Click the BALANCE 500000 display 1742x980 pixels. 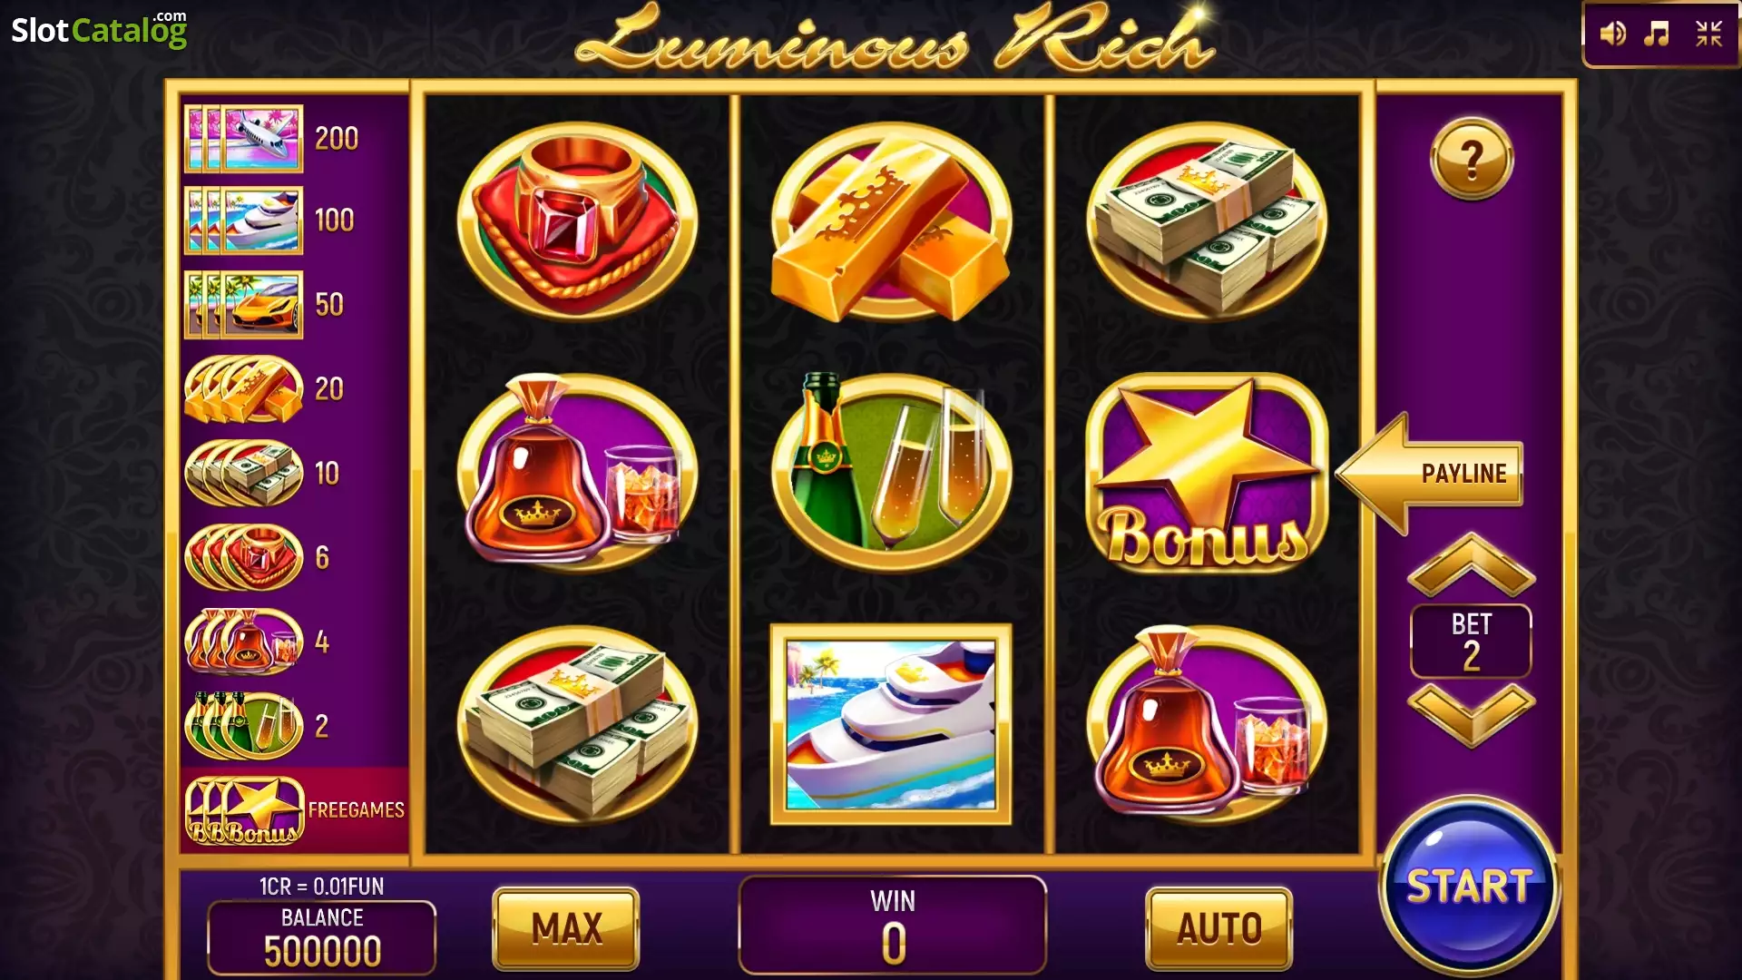coord(322,937)
